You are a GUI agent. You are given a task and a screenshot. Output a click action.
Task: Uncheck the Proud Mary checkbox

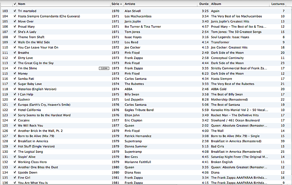tap(15, 27)
